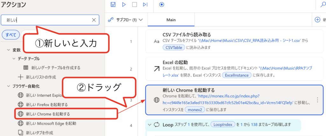This screenshot has width=326, height=136.
Task: Select 新しいリストの作成 action
Action: pyautogui.click(x=41, y=77)
